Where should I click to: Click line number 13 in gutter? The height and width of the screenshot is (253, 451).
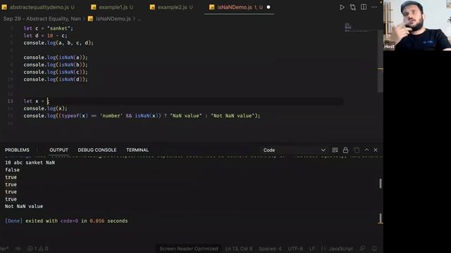click(11, 101)
